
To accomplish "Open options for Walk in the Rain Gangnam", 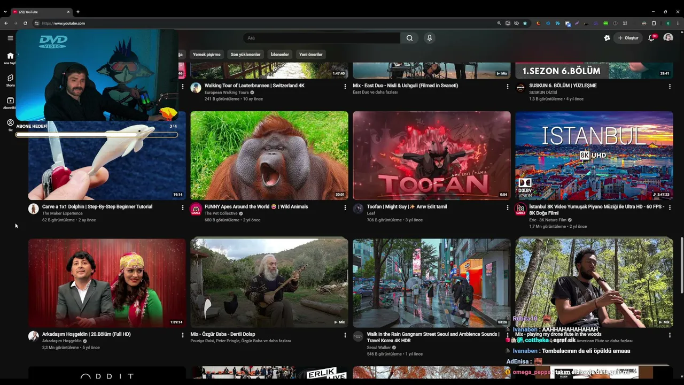I will (x=508, y=335).
